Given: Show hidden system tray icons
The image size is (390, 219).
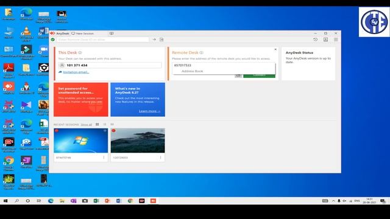Looking at the screenshot, I should coord(333,201).
